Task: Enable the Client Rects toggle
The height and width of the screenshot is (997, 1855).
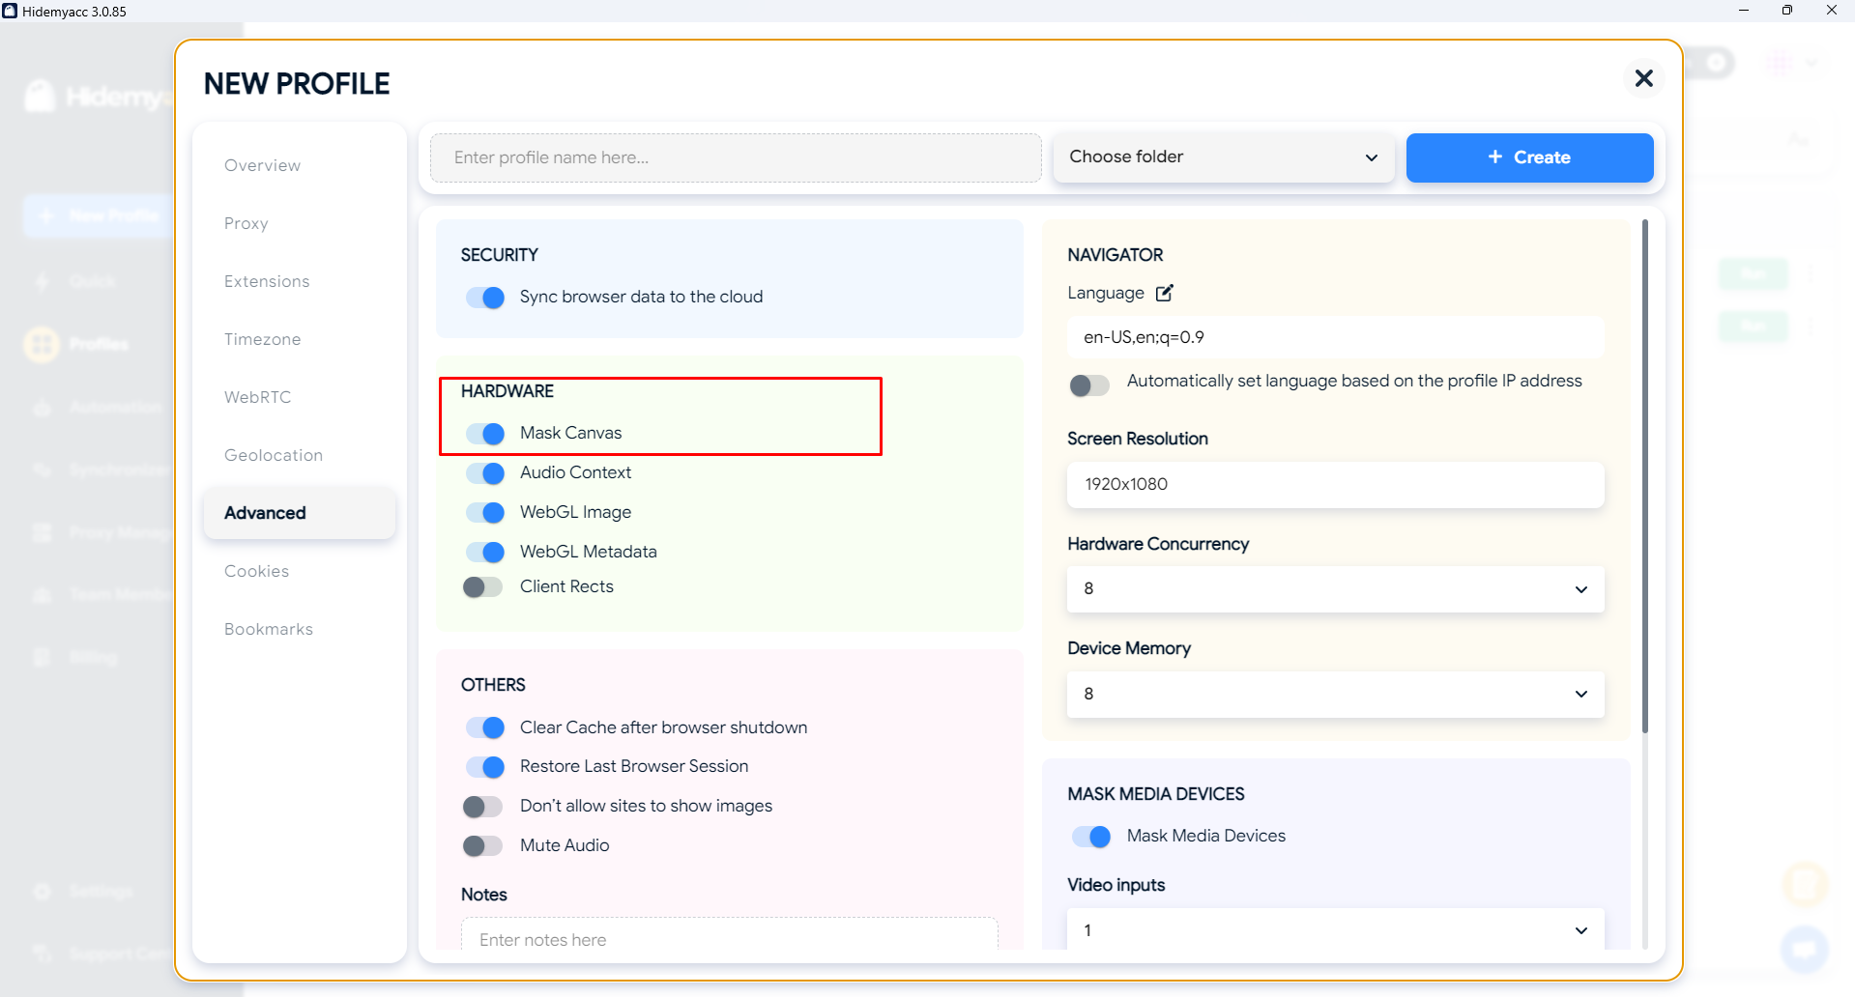Action: pyautogui.click(x=483, y=587)
